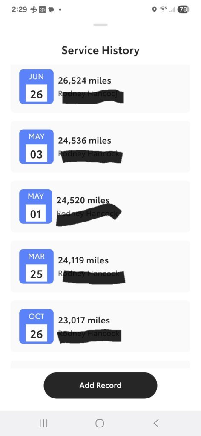Tap the Toyota notification icon in status bar
The width and height of the screenshot is (201, 436).
tap(42, 10)
